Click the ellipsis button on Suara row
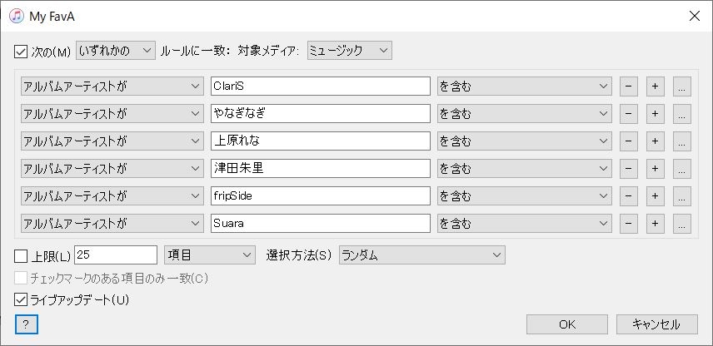The height and width of the screenshot is (346, 713). click(682, 224)
